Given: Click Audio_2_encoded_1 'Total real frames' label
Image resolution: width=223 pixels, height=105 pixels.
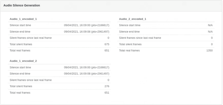Looking at the screenshot, I should point(129,51).
